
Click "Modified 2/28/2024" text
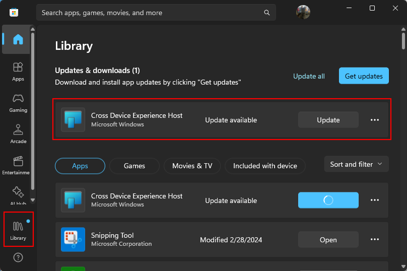231,240
